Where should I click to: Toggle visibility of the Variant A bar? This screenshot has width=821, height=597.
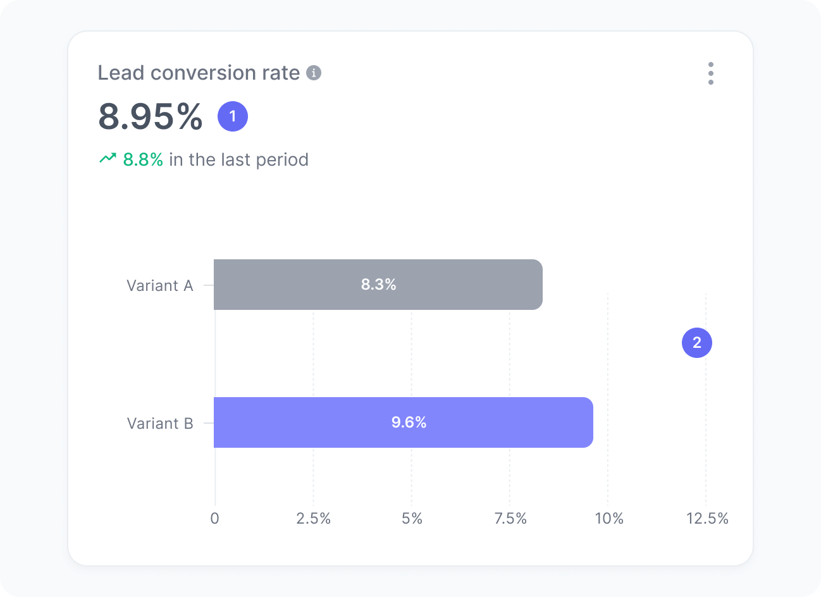[378, 285]
